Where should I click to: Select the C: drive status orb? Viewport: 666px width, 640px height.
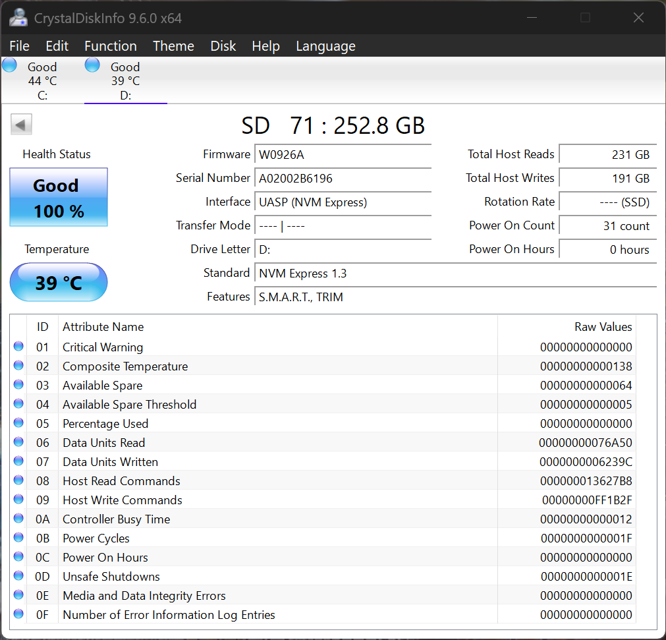pos(10,65)
